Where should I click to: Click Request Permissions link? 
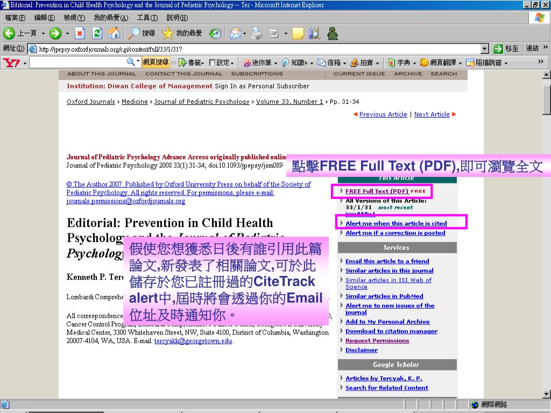tap(377, 340)
